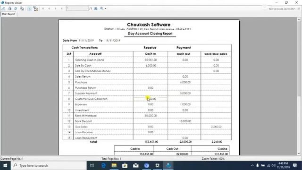Screen dimensions: 302x170
Task: Show hidden system tray icons chevron
Action: [x=252, y=165]
